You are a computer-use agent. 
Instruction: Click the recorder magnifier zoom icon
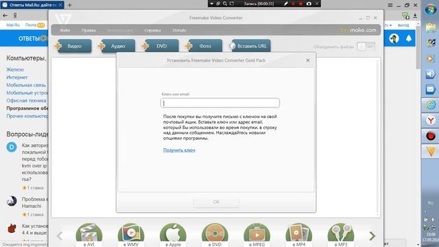point(225,3)
